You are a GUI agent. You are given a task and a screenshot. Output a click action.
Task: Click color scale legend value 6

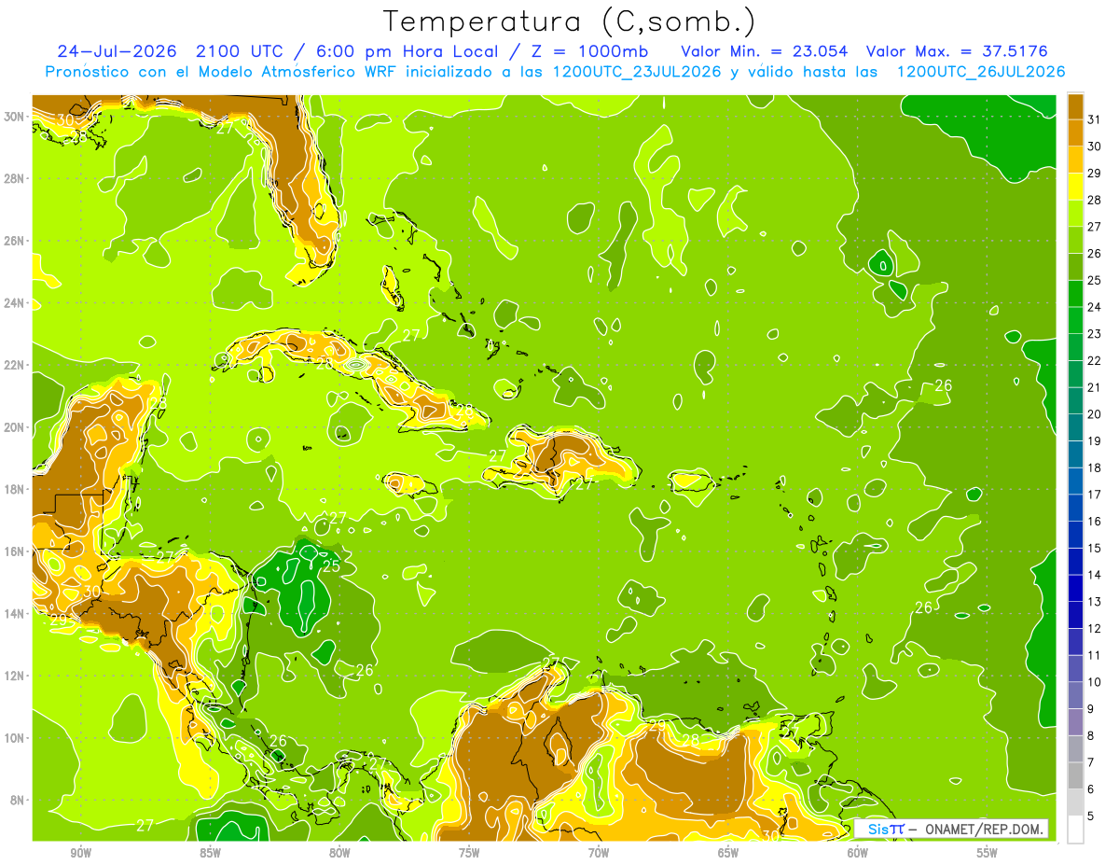click(1090, 789)
